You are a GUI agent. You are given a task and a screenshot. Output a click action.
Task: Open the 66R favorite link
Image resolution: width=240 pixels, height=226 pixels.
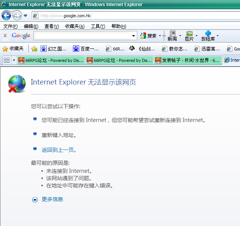pos(115,49)
